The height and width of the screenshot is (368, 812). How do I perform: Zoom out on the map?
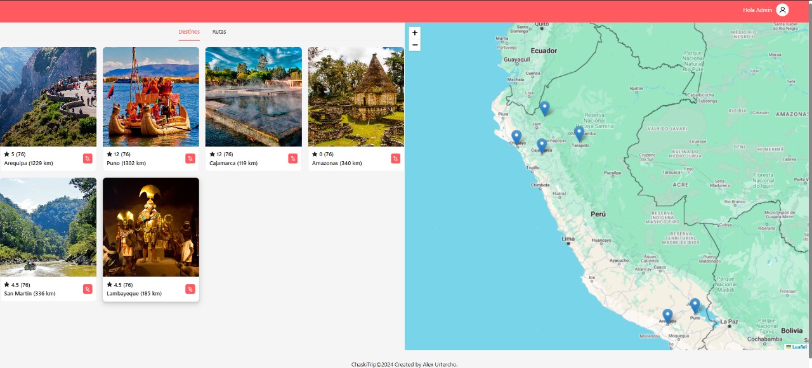pyautogui.click(x=415, y=45)
